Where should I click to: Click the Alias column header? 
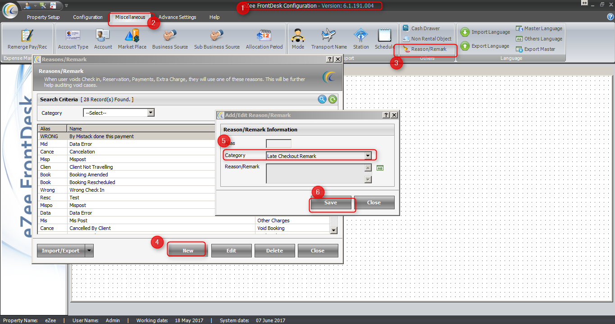(52, 129)
